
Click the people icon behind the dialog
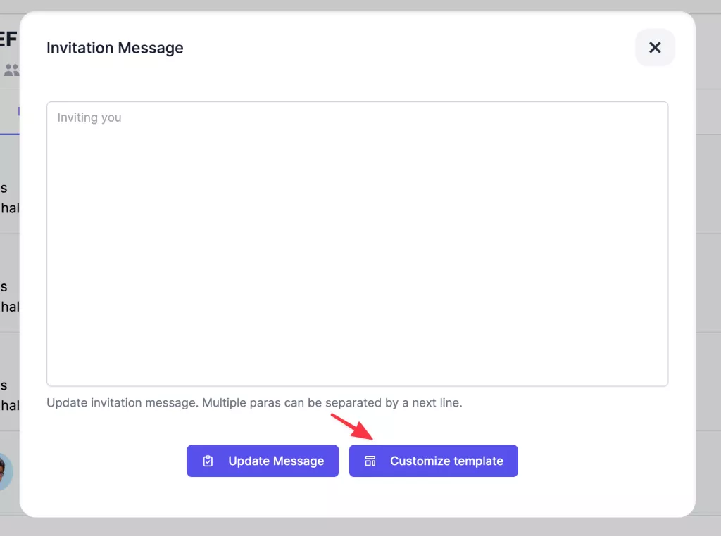tap(11, 70)
